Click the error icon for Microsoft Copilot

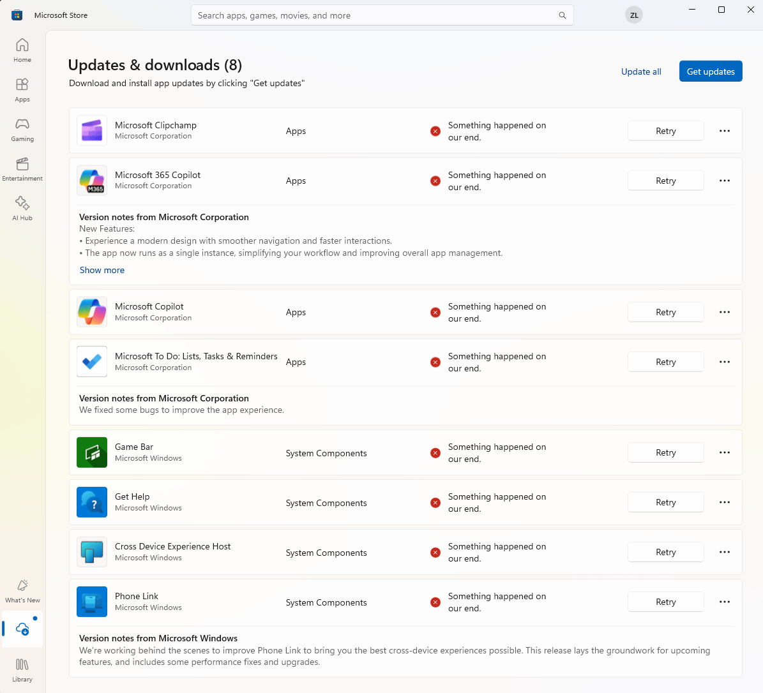pyautogui.click(x=435, y=313)
